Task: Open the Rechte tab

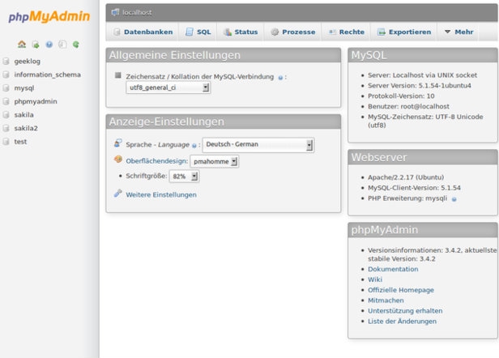Action: [346, 32]
